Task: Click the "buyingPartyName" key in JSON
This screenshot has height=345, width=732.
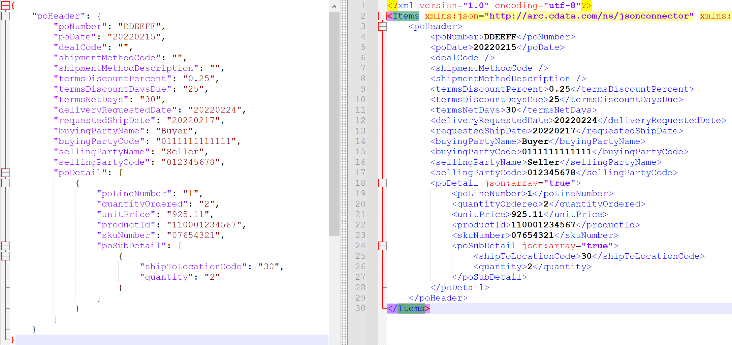Action: [99, 131]
